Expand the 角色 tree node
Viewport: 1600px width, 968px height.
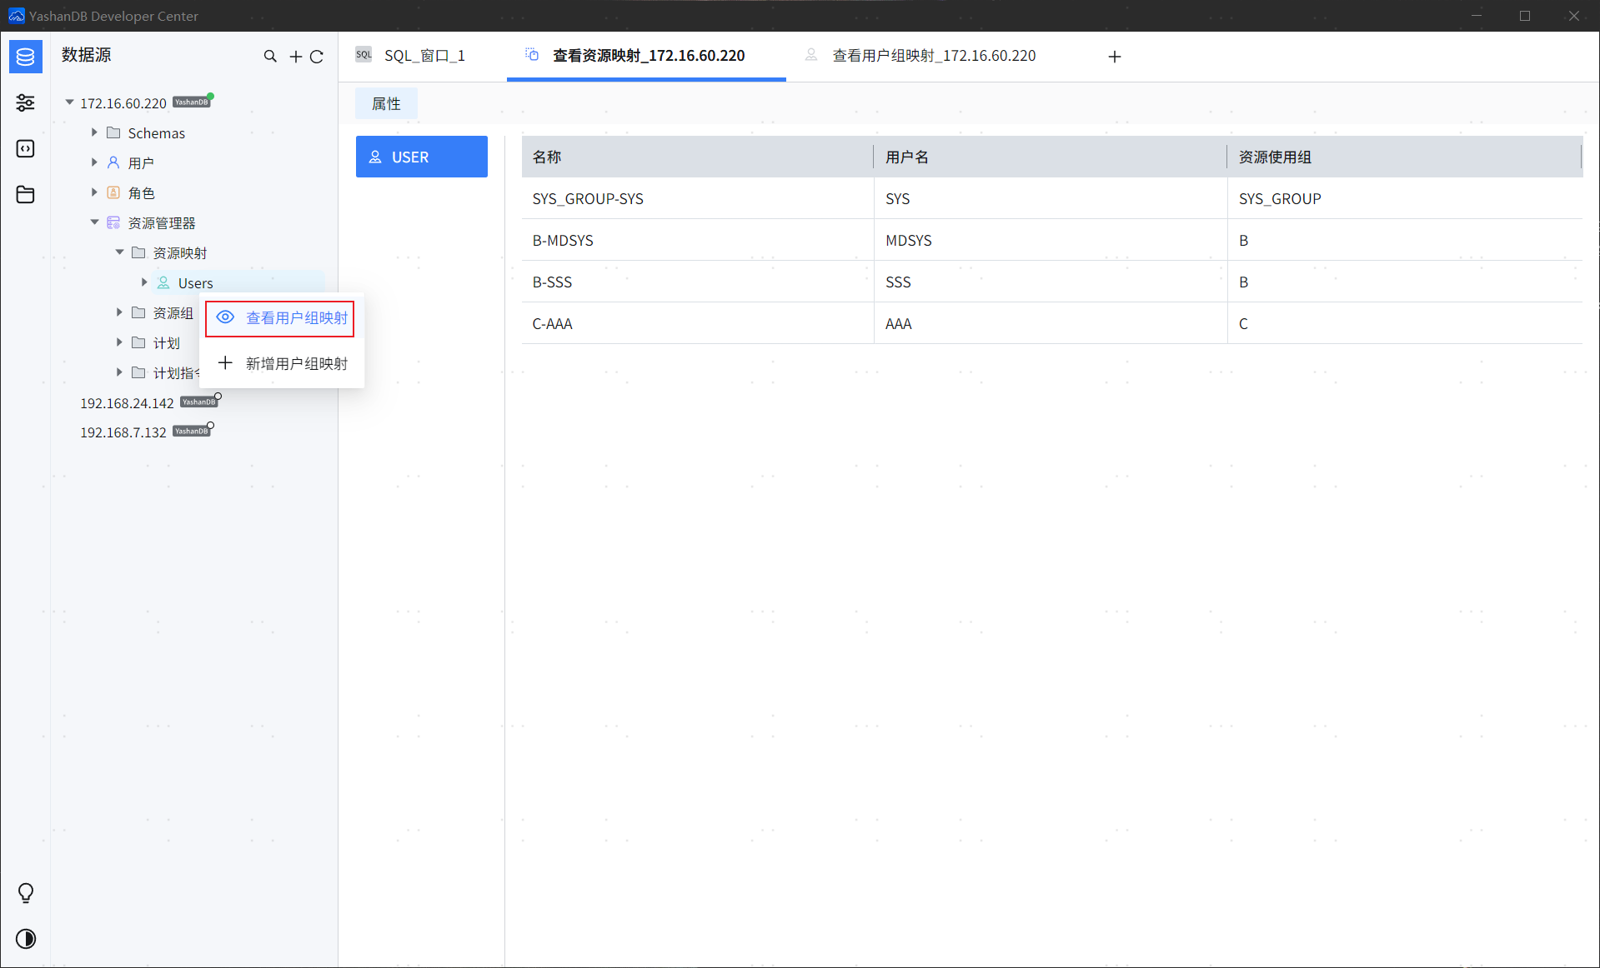(x=94, y=192)
